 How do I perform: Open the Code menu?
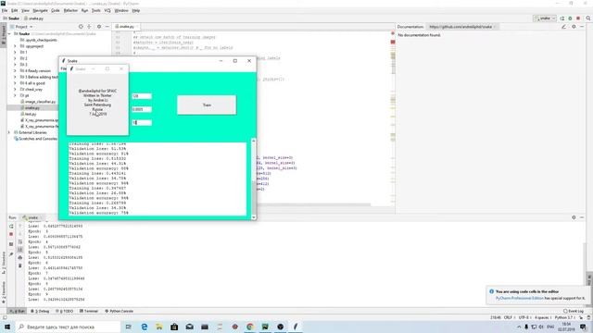tap(56, 10)
